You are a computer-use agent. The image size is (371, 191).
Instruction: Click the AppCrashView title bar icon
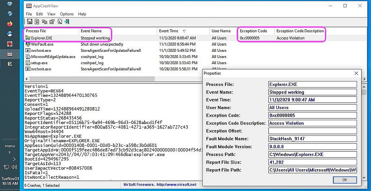click(28, 6)
